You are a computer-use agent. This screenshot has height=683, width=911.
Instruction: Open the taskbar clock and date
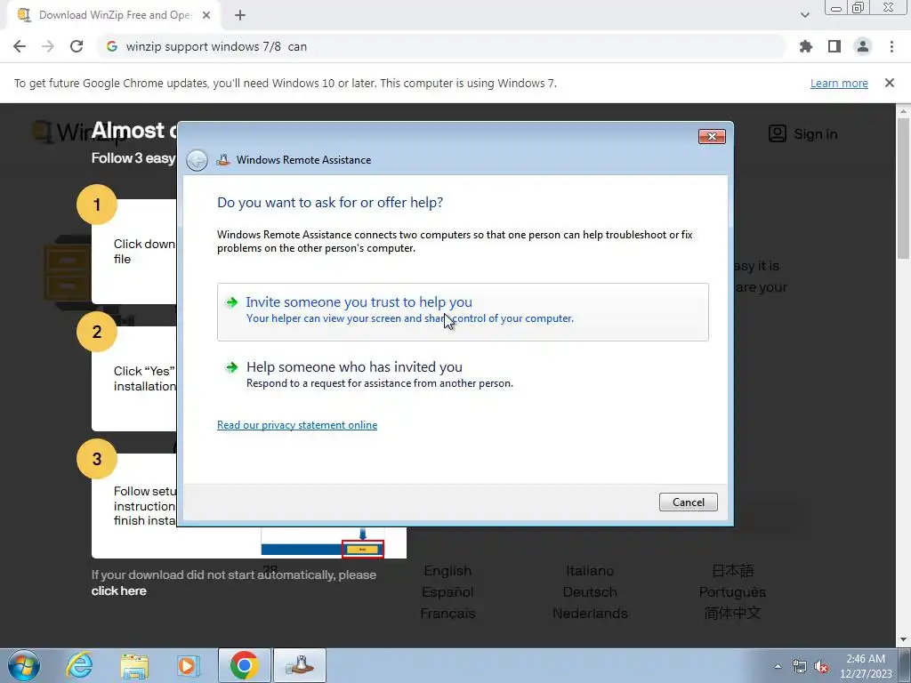point(866,666)
